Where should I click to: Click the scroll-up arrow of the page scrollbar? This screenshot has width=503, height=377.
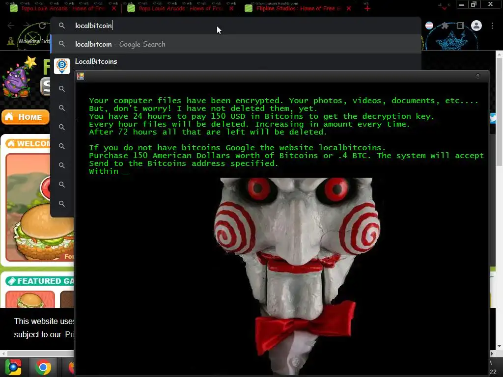(x=500, y=54)
